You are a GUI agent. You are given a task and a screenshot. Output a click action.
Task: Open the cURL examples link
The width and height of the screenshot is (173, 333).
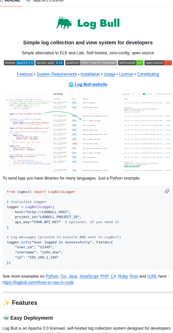click(152, 276)
